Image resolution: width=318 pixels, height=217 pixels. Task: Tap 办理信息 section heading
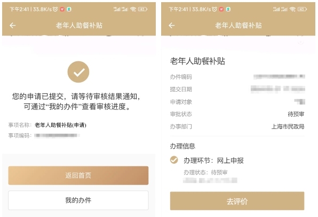tap(182, 146)
